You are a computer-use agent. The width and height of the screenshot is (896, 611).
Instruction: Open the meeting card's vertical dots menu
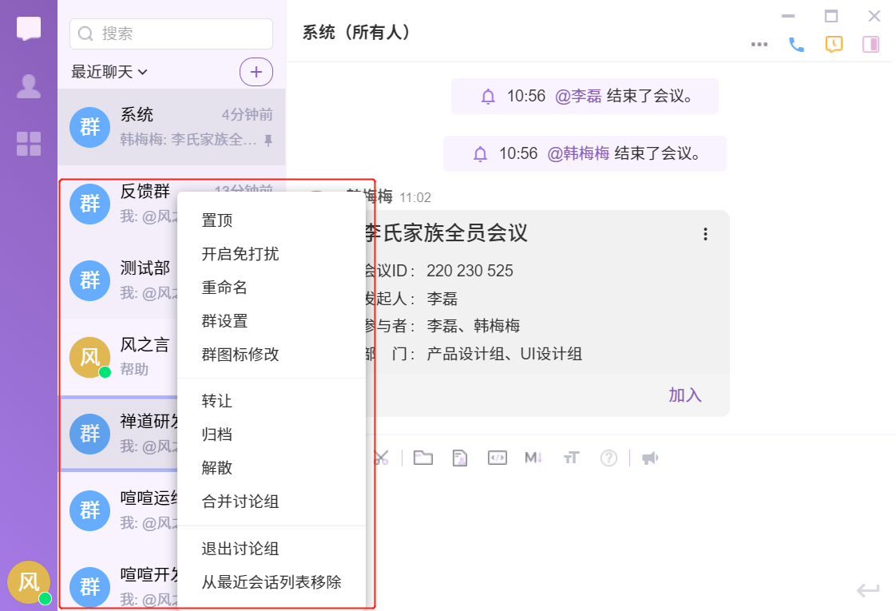pyautogui.click(x=705, y=234)
